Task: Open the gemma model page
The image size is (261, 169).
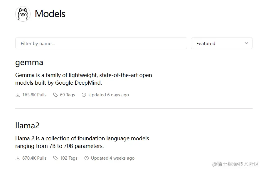Action: pyautogui.click(x=29, y=63)
